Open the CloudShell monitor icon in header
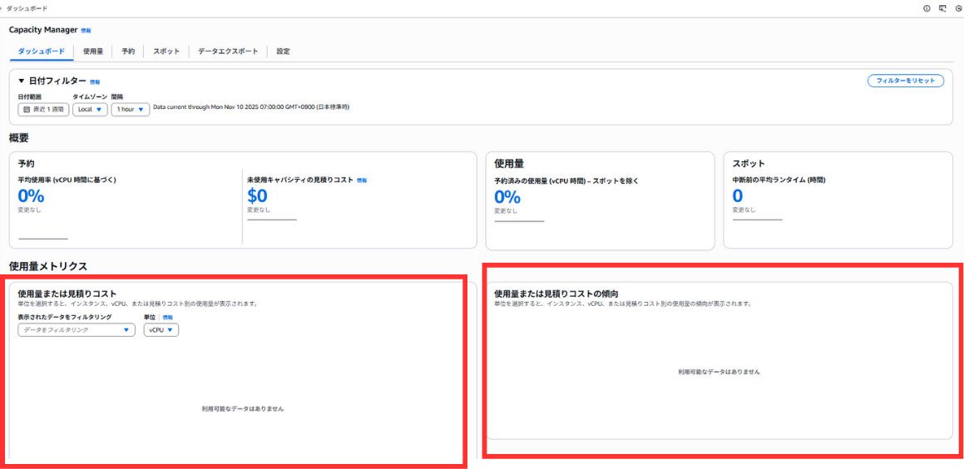This screenshot has width=964, height=469. (942, 8)
